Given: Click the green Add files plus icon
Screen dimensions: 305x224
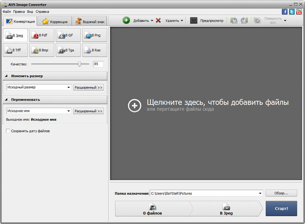Looking at the screenshot, I should click(127, 21).
